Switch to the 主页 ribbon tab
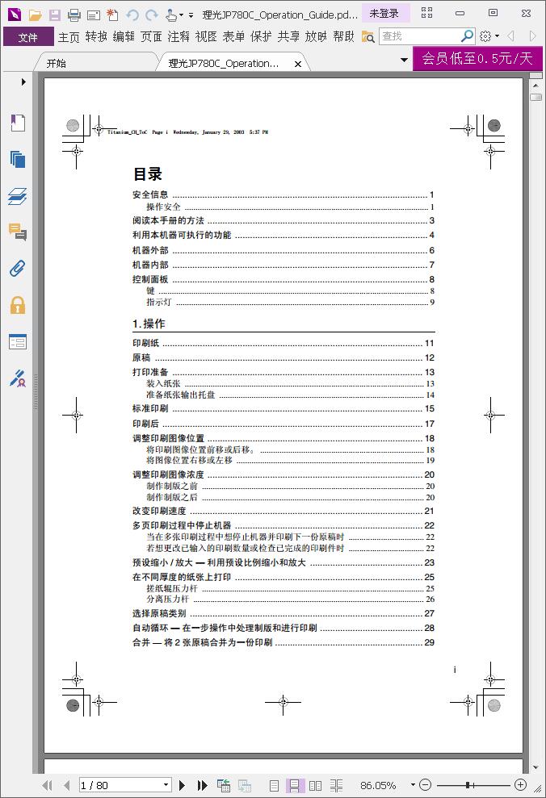Image resolution: width=546 pixels, height=798 pixels. [69, 36]
